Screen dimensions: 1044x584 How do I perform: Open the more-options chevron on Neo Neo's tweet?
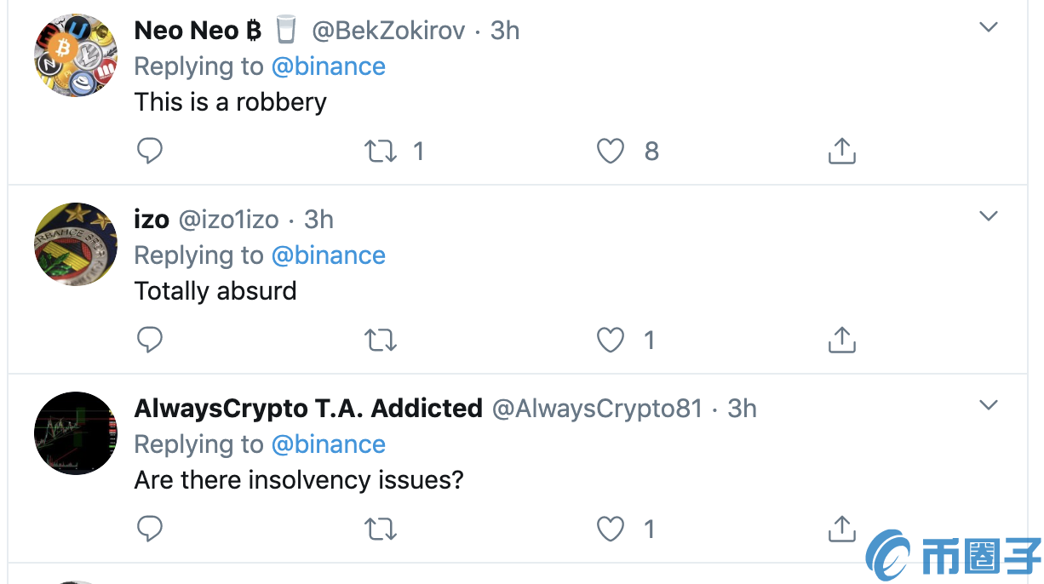point(988,27)
